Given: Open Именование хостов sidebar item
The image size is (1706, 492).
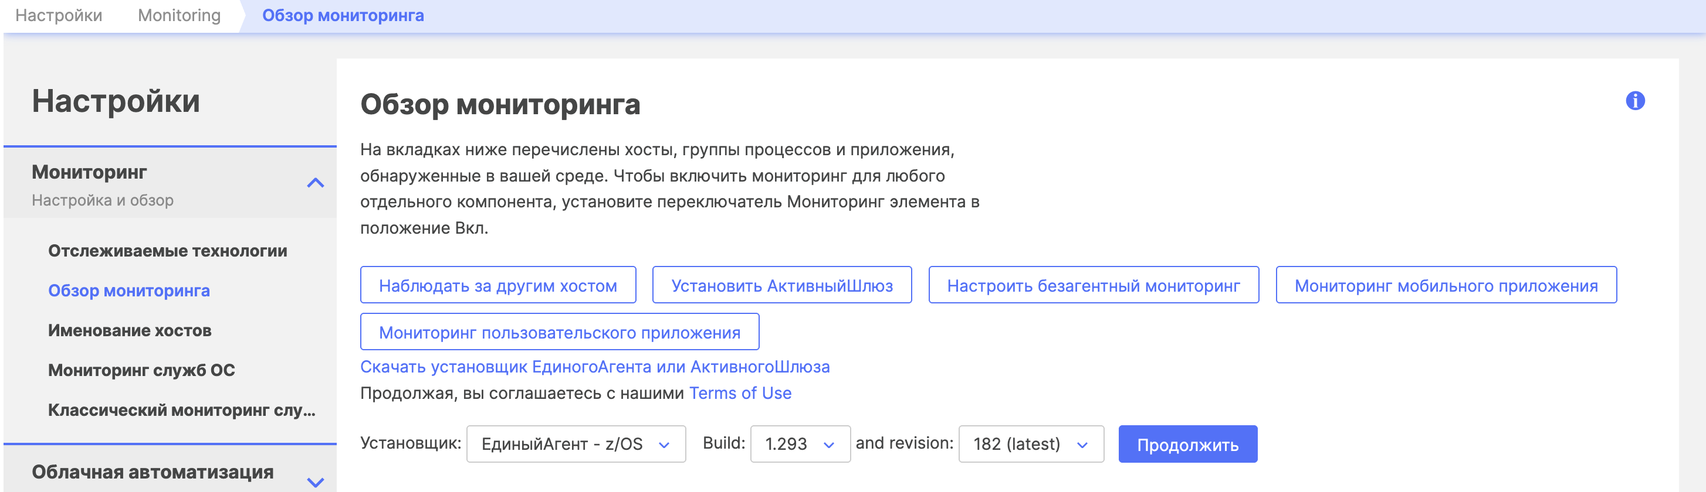Looking at the screenshot, I should pyautogui.click(x=130, y=330).
